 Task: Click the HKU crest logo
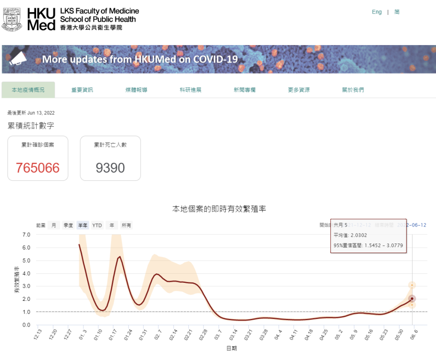[x=12, y=19]
